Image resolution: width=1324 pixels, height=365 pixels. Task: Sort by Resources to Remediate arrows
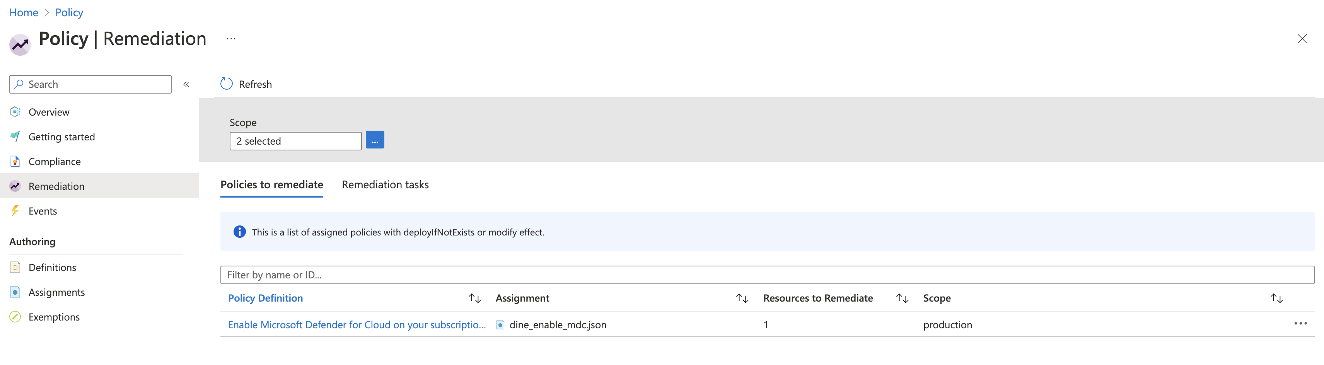pyautogui.click(x=902, y=298)
